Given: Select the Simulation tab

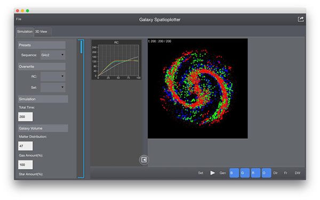Looking at the screenshot, I should point(25,31).
